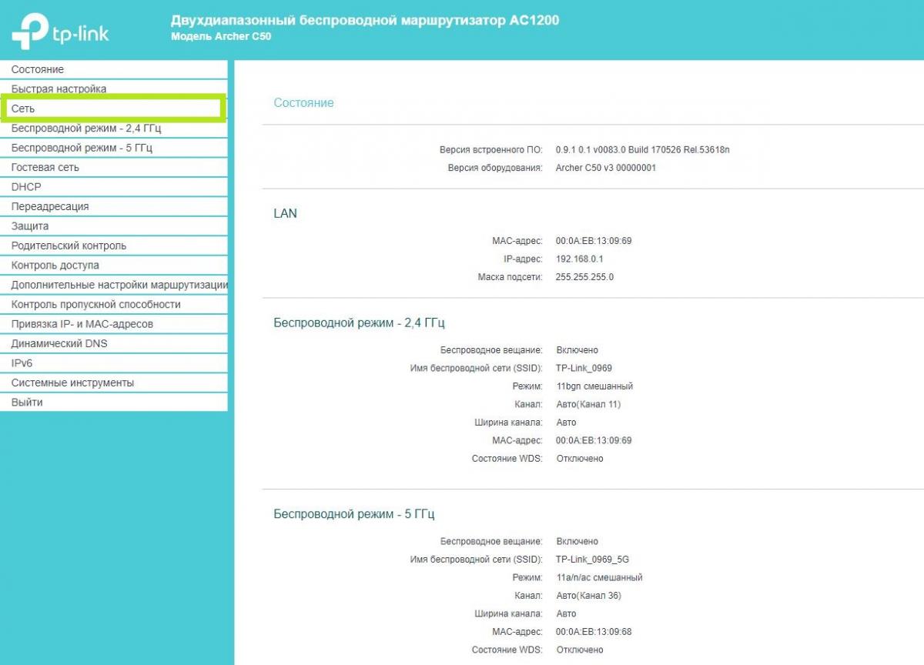
Task: Click the TP-Link logo icon
Action: click(29, 32)
